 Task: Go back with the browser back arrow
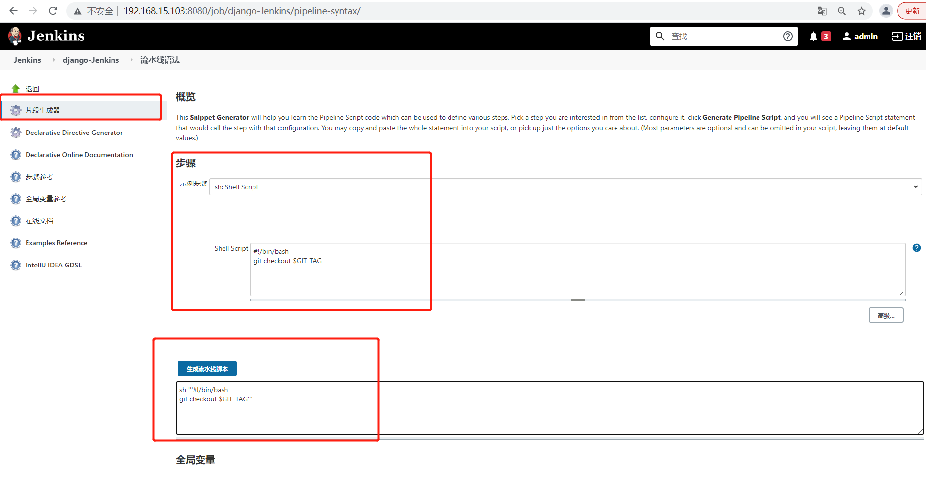pos(13,11)
